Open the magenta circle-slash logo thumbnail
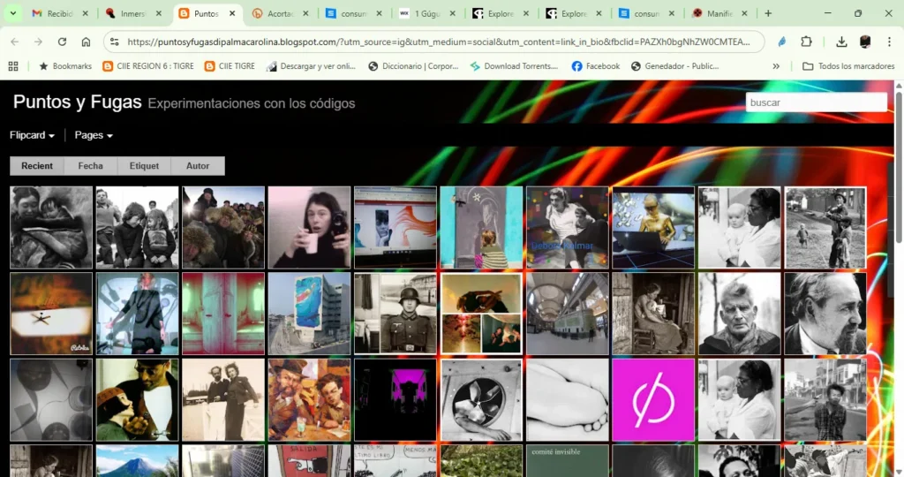Viewport: 904px width, 477px height. 653,399
